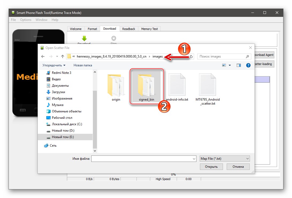
Task: Click the Имя файла input field
Action: point(142,159)
